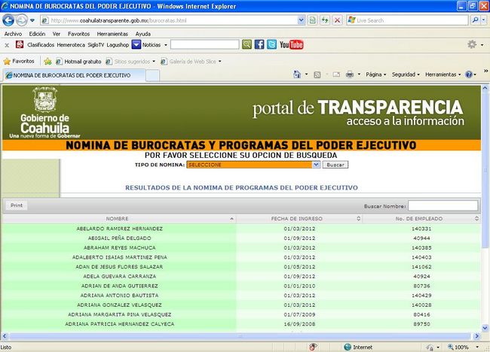This screenshot has width=490, height=352.
Task: Open the Favoritos star button
Action: pos(19,61)
